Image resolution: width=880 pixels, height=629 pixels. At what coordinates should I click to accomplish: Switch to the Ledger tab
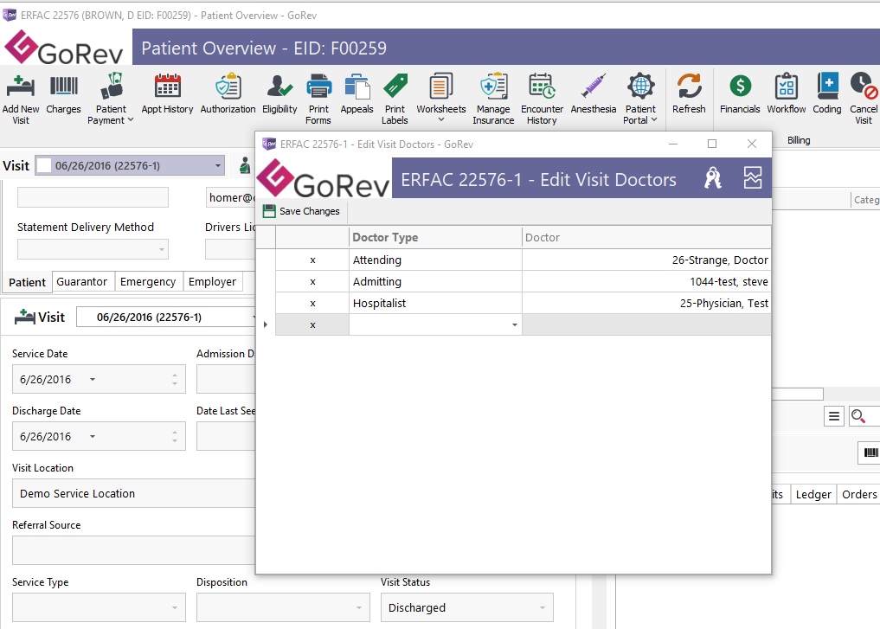pyautogui.click(x=813, y=494)
